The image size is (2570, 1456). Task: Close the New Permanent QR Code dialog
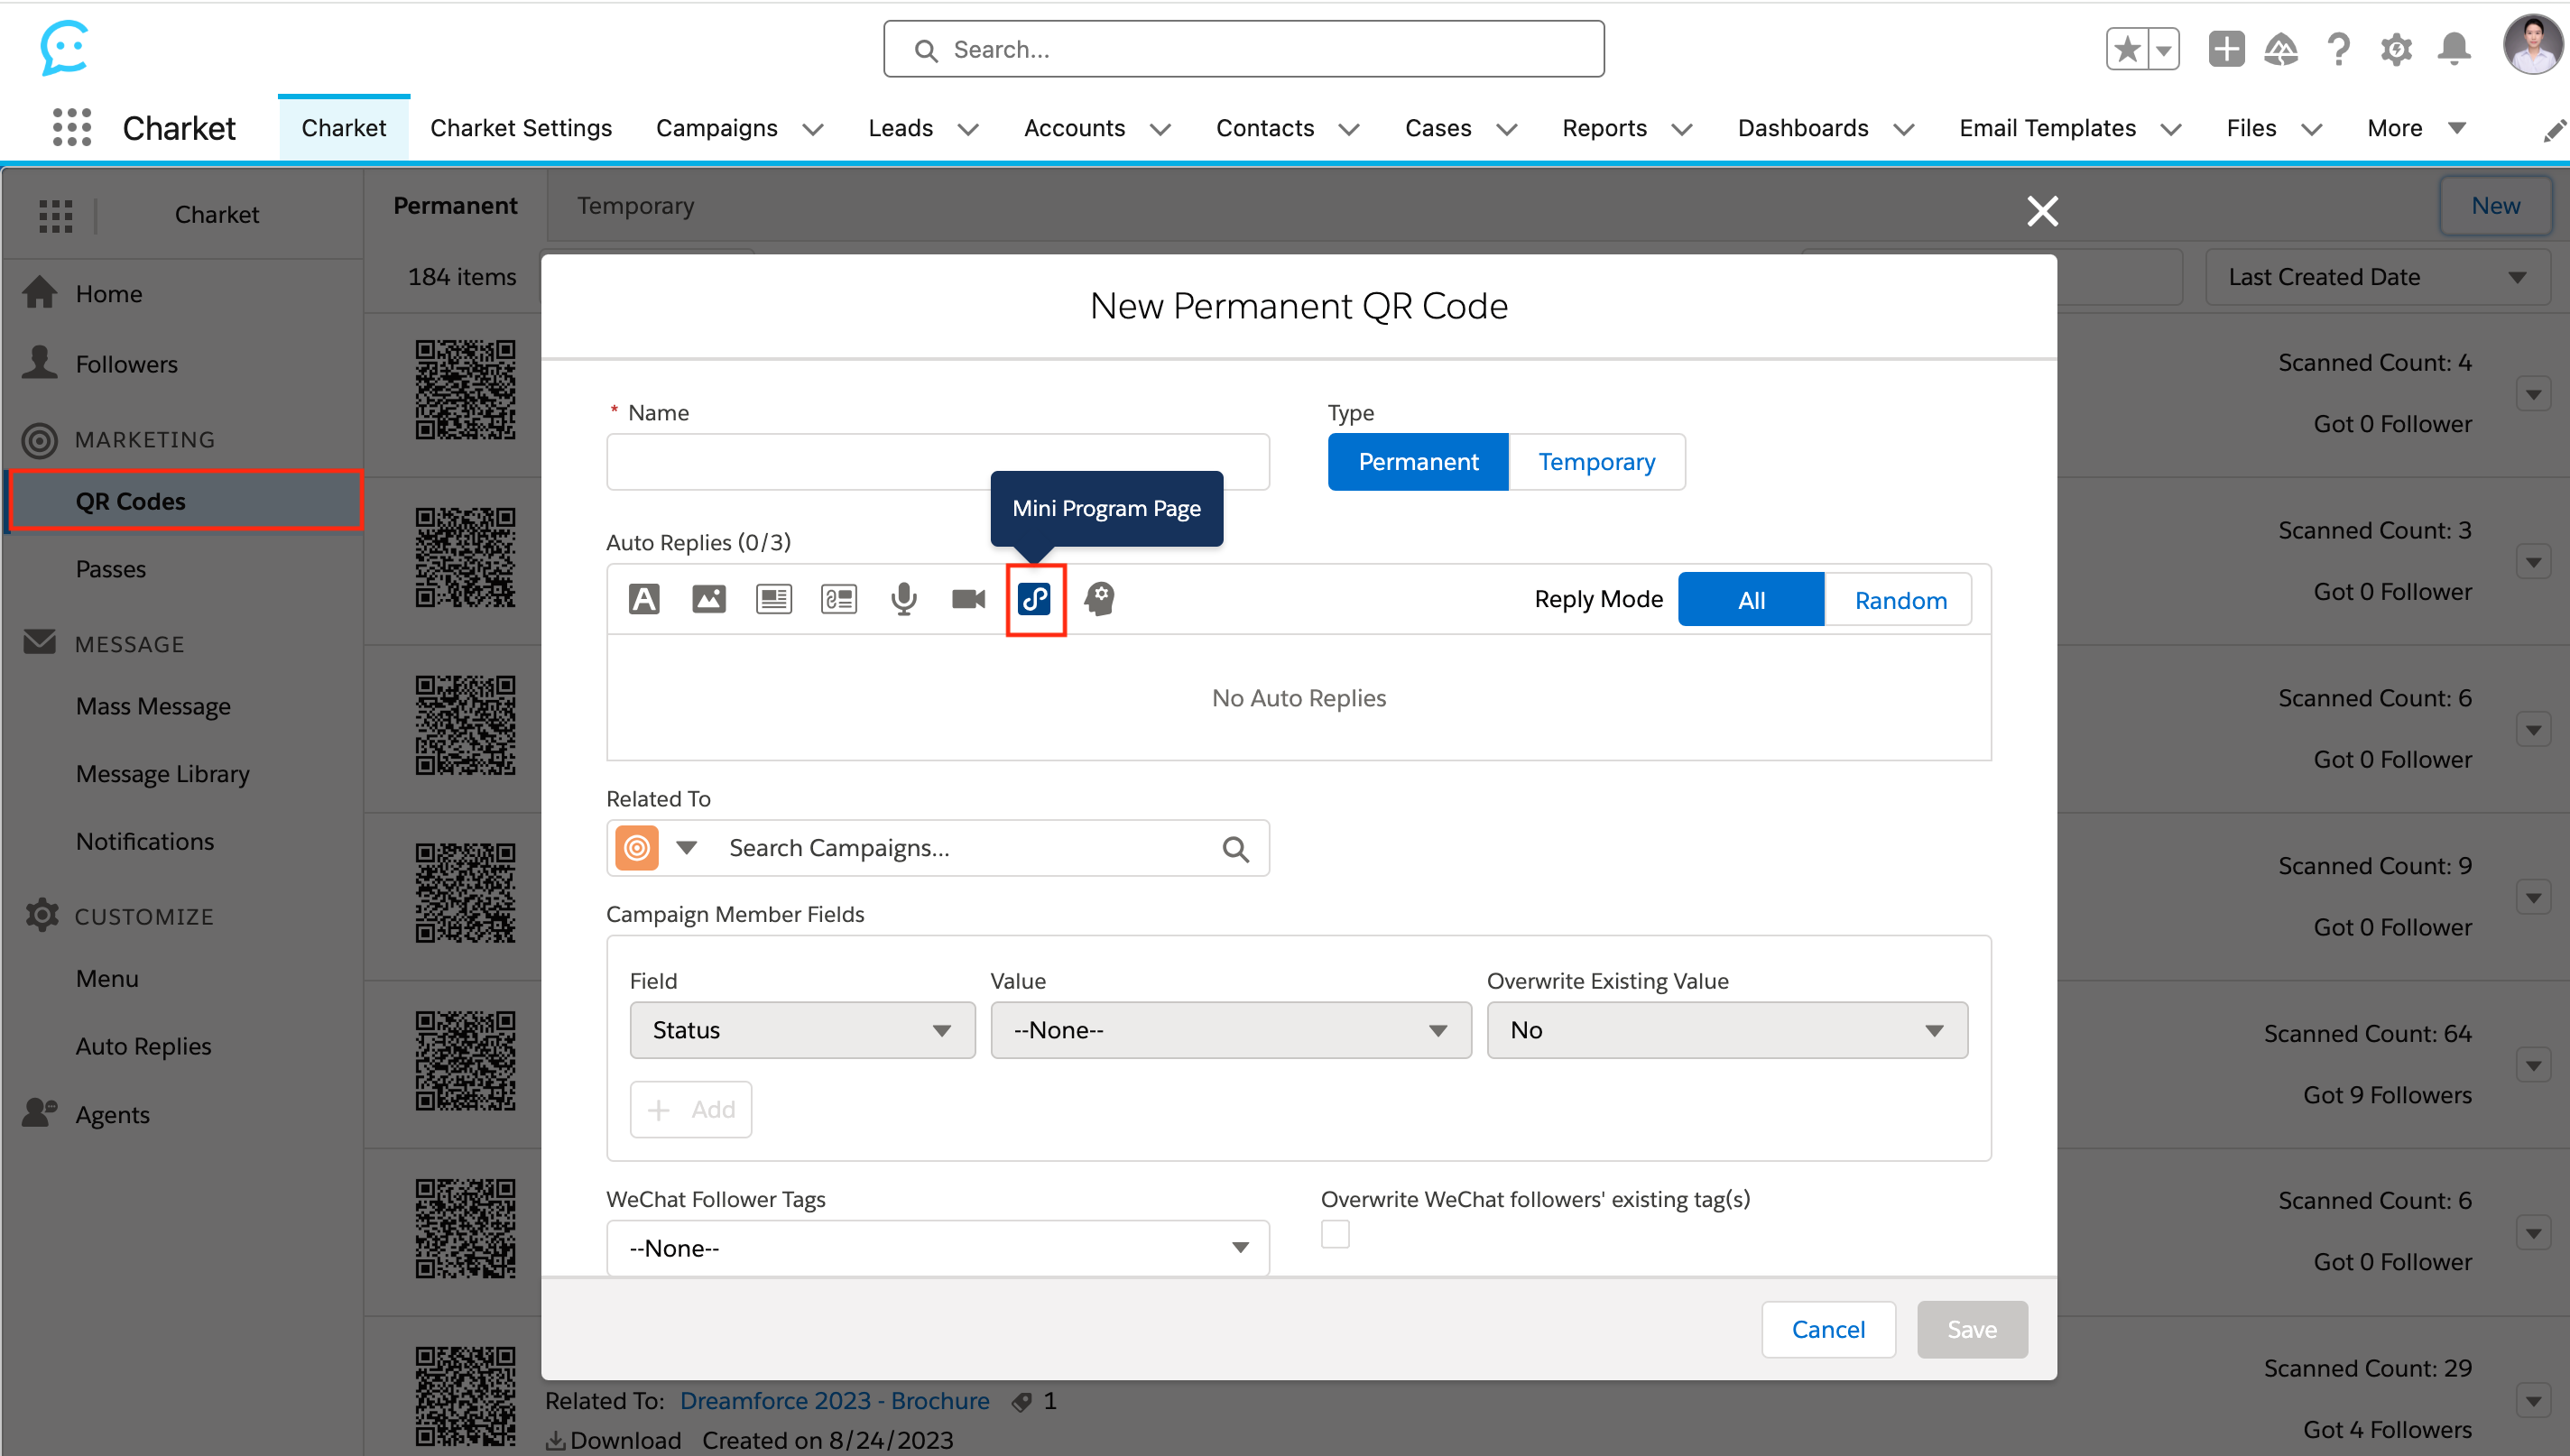click(x=2042, y=211)
